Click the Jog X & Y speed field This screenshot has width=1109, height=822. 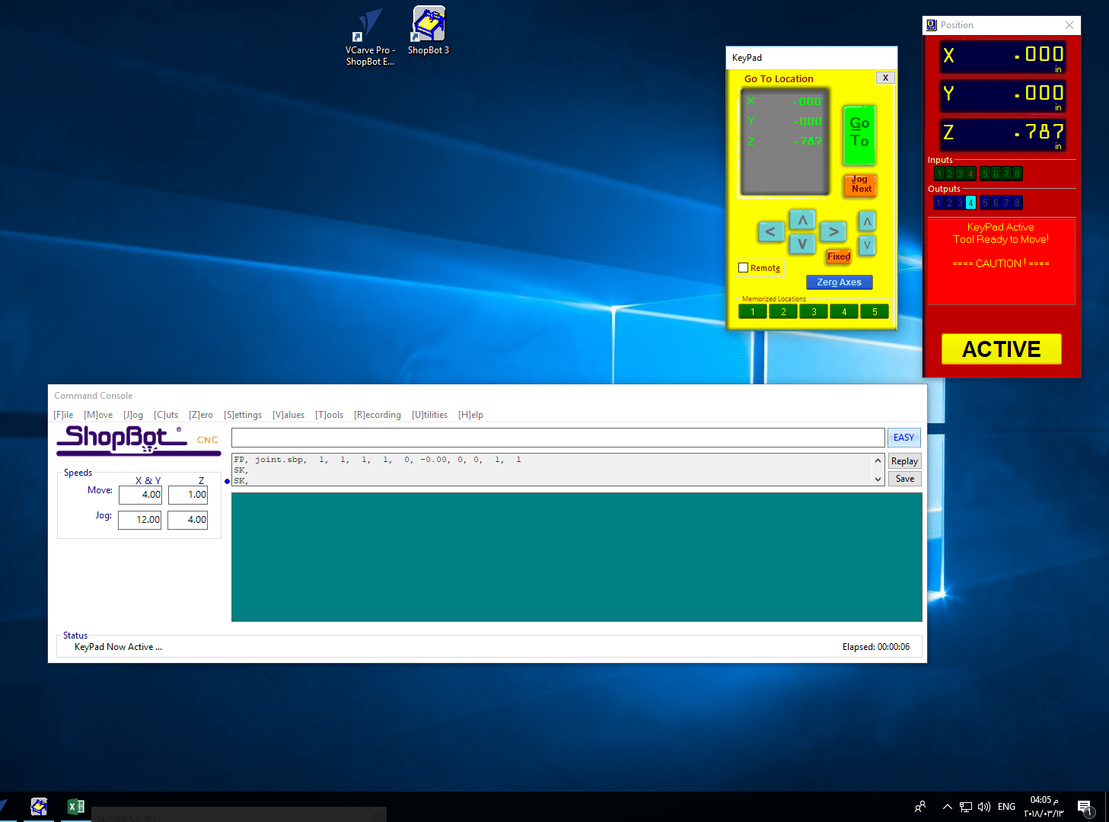pyautogui.click(x=139, y=520)
